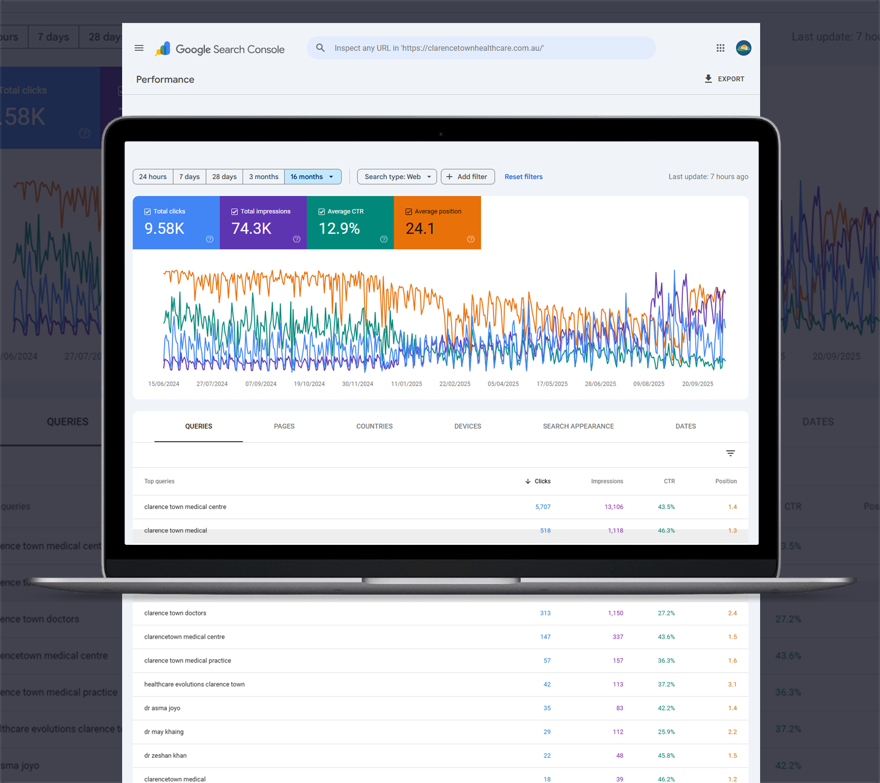Click query 'clarence town medical' row
Image resolution: width=880 pixels, height=783 pixels.
440,531
